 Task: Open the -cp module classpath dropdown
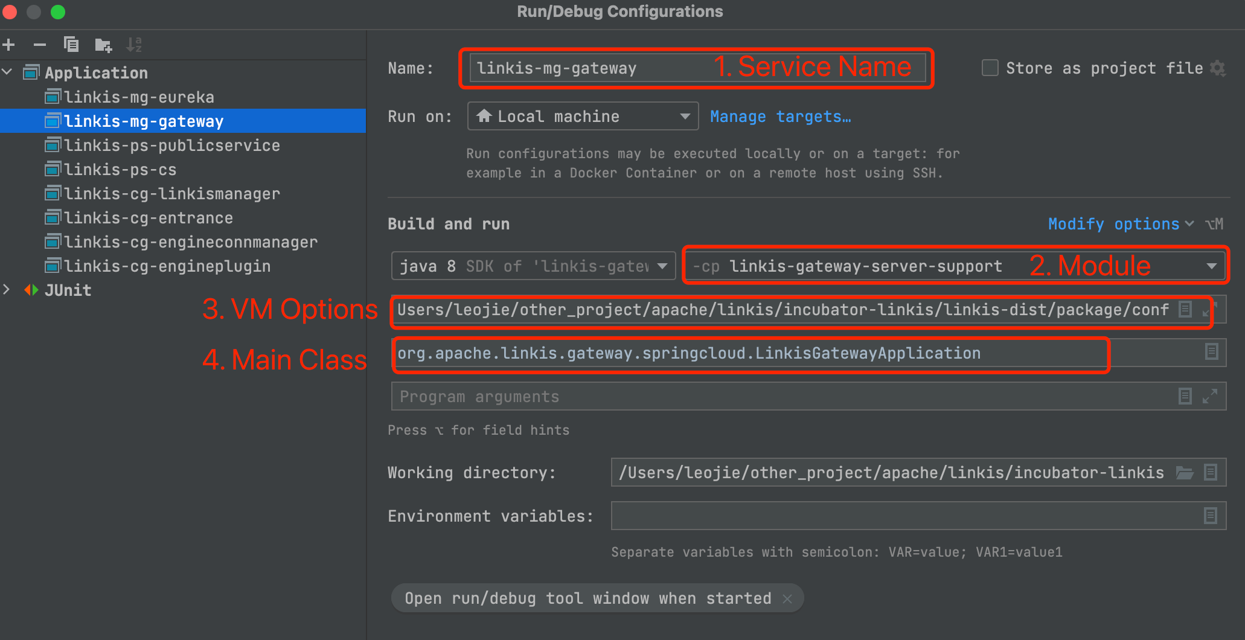(x=1211, y=266)
